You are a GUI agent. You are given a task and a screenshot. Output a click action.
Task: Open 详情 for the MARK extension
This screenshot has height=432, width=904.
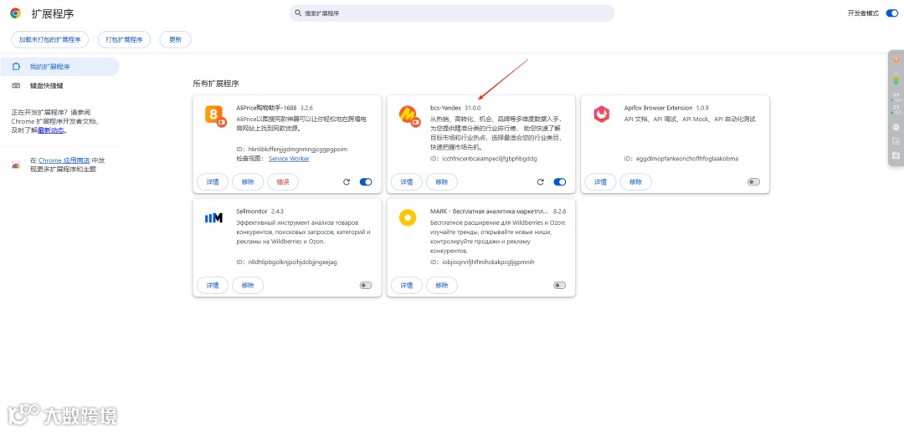tap(407, 285)
